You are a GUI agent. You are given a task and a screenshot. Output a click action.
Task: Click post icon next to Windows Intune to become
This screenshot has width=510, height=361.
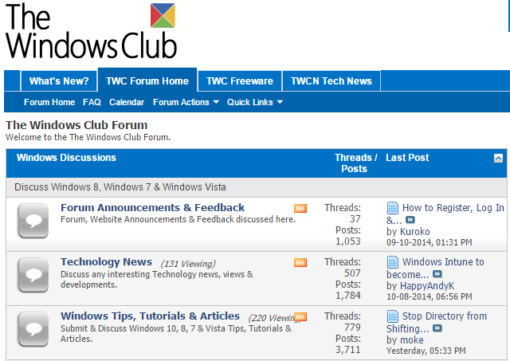[393, 262]
